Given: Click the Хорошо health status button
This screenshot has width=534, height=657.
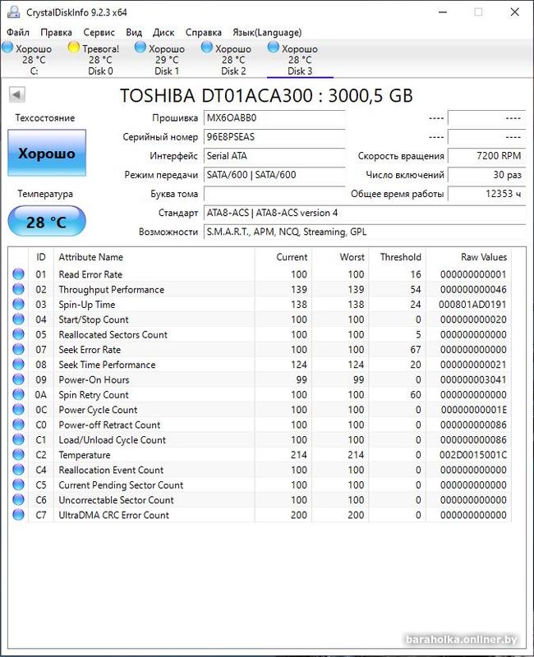Looking at the screenshot, I should click(47, 154).
